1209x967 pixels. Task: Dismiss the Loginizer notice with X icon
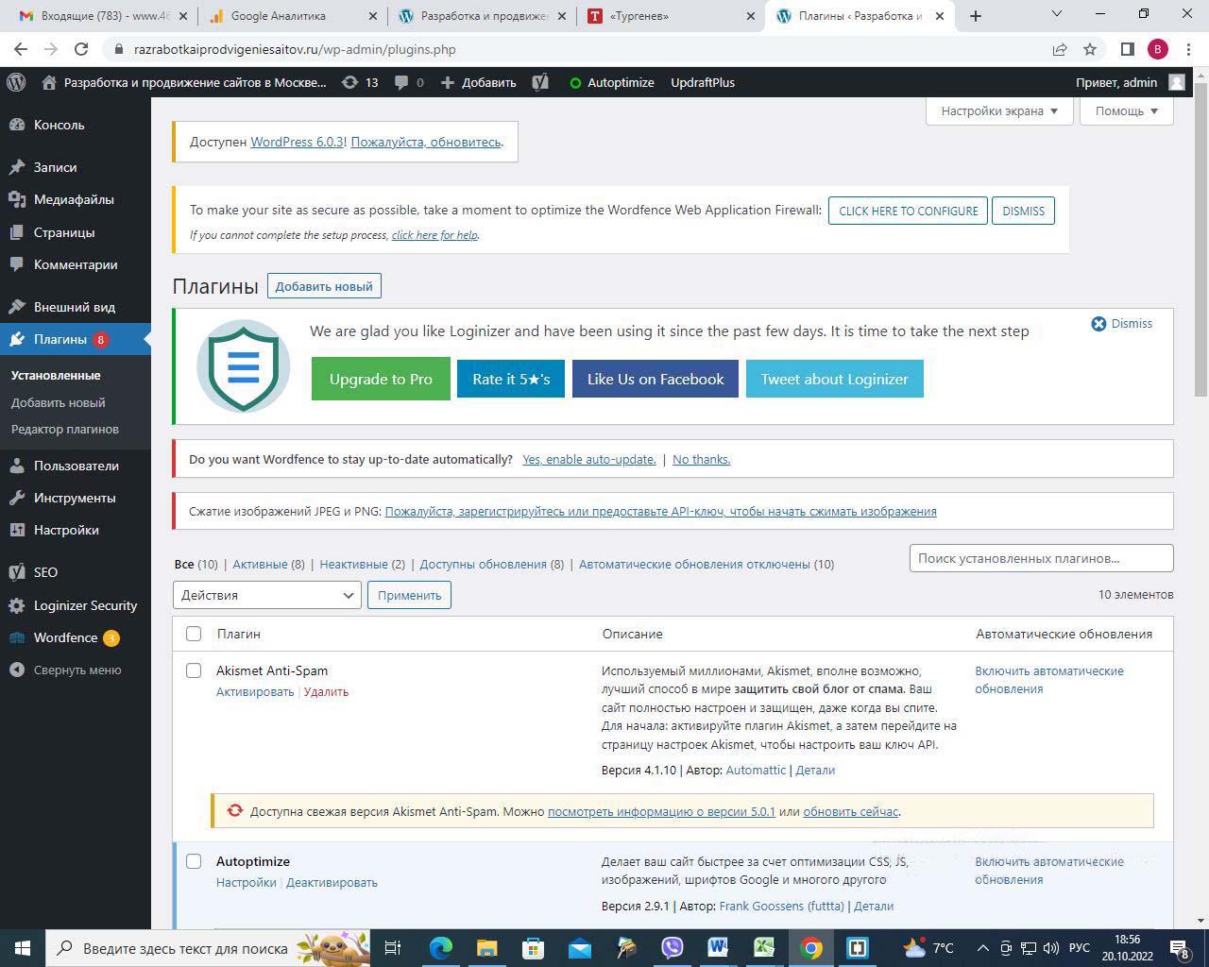(x=1098, y=324)
